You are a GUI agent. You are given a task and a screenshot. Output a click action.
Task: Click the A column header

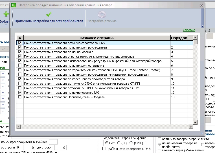tap(20, 38)
